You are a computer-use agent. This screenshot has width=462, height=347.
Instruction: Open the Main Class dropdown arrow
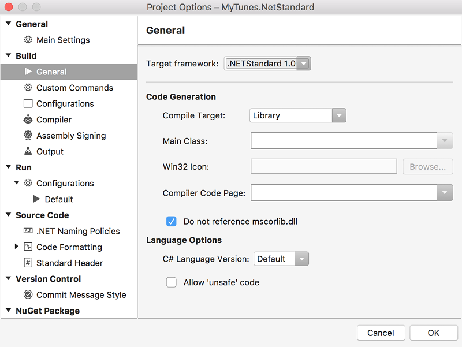(445, 141)
